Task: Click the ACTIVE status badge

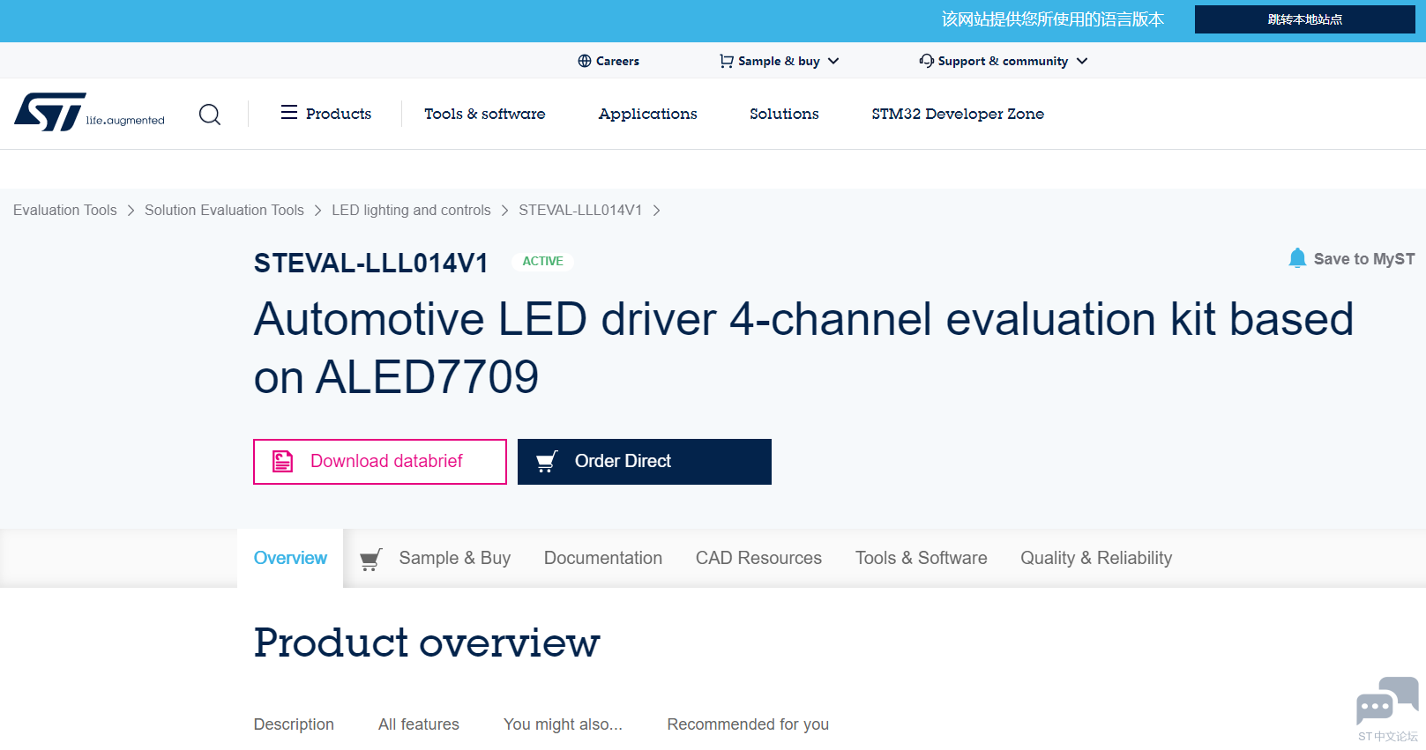Action: 542,262
